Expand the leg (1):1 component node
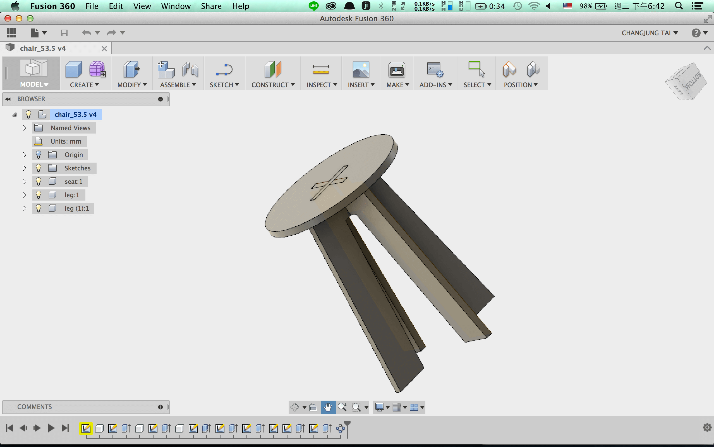Image resolution: width=714 pixels, height=447 pixels. point(25,208)
